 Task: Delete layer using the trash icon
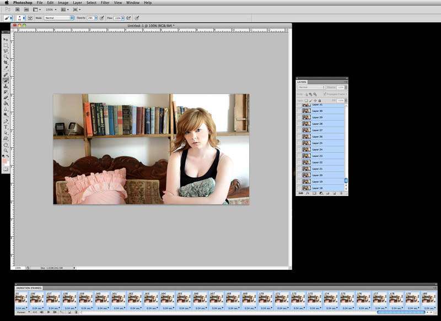pos(341,193)
